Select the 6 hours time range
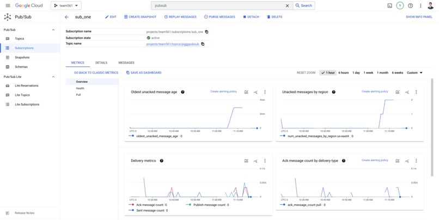Viewport: 439px width, 220px height. [x=344, y=73]
